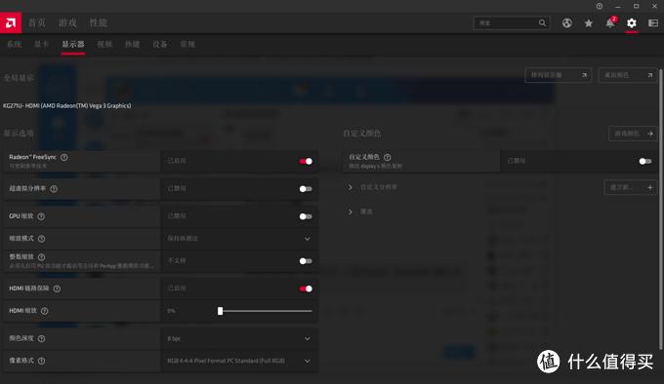Open the 缩放模式 dropdown

(x=239, y=239)
